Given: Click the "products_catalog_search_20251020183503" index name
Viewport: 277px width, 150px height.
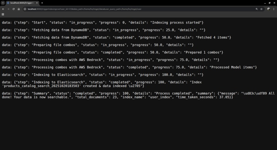Looking at the screenshot, I should (42, 86).
